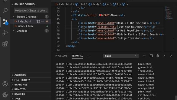
Task: Click the Changes count badge 0
Action: pos(47,31)
